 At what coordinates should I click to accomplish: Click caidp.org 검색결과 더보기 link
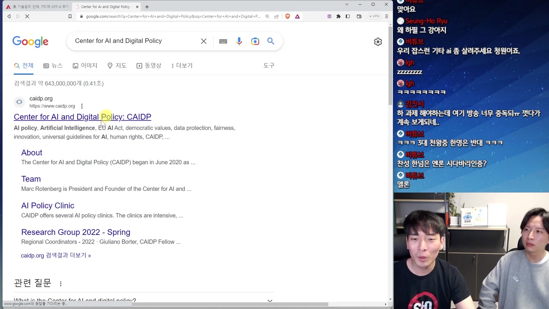click(56, 255)
